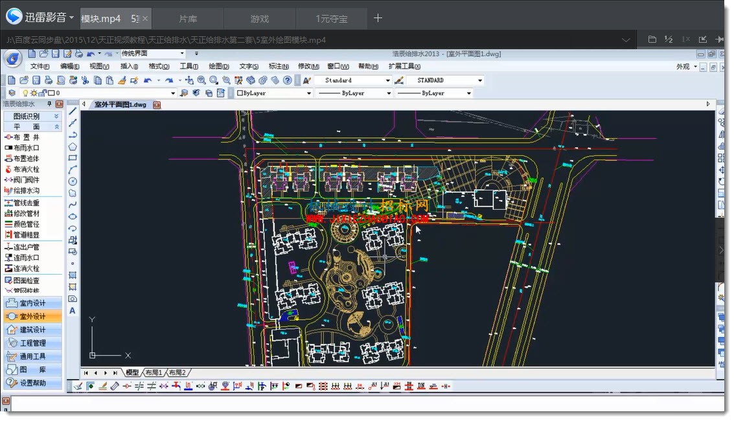Open the 迅雷影音 main menu arrow

(x=72, y=17)
